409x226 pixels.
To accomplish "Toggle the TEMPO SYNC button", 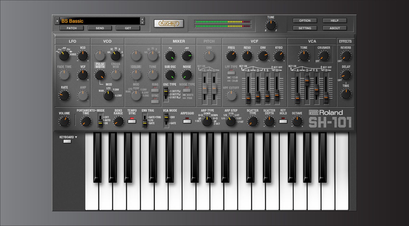I will (132, 122).
